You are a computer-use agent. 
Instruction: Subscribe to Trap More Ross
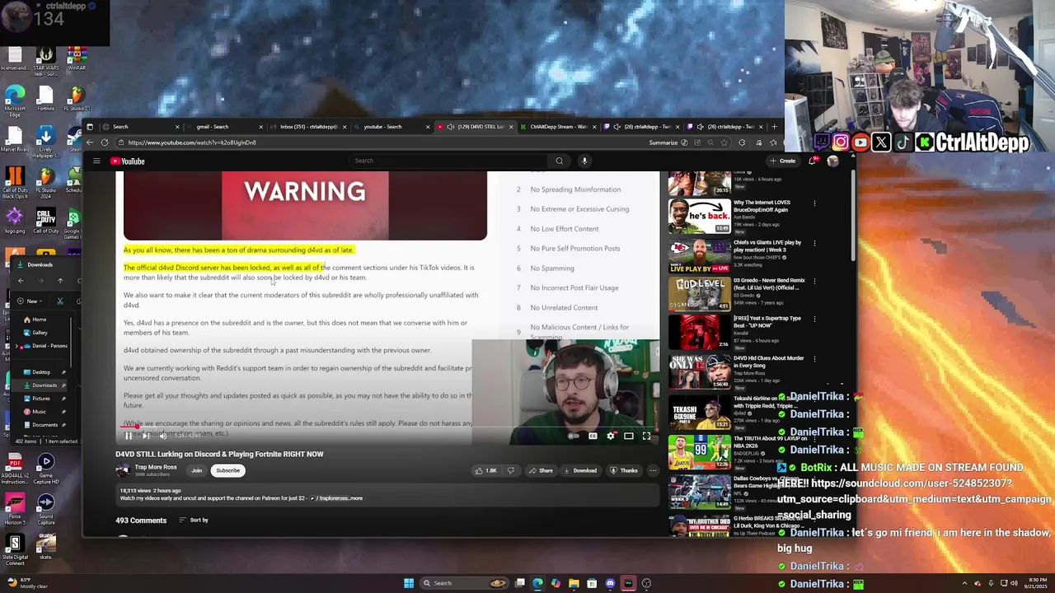point(228,470)
